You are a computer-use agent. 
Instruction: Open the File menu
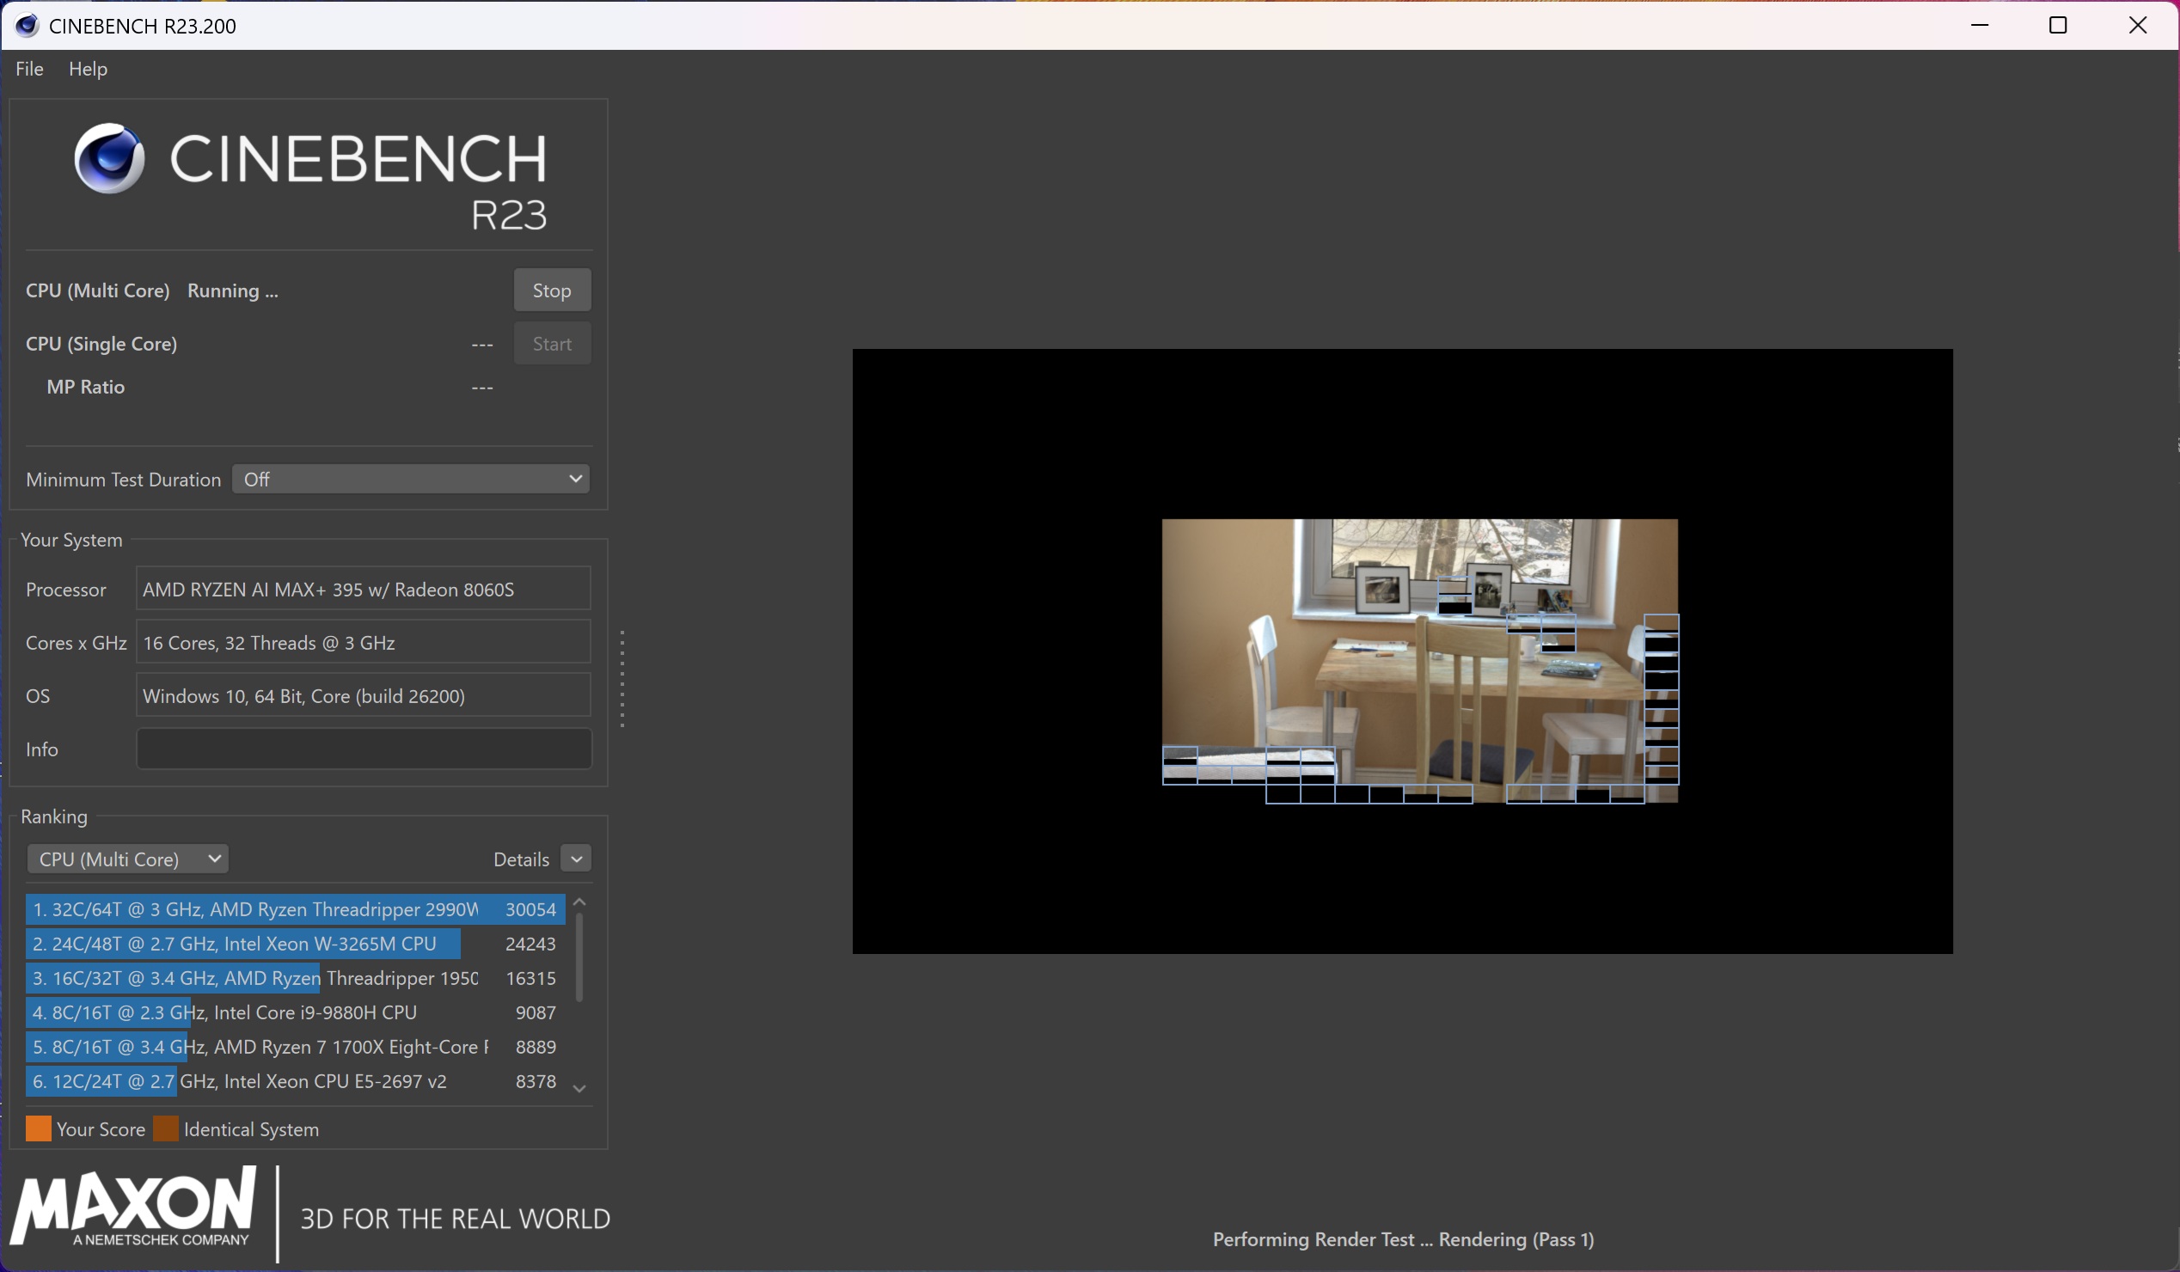(29, 69)
